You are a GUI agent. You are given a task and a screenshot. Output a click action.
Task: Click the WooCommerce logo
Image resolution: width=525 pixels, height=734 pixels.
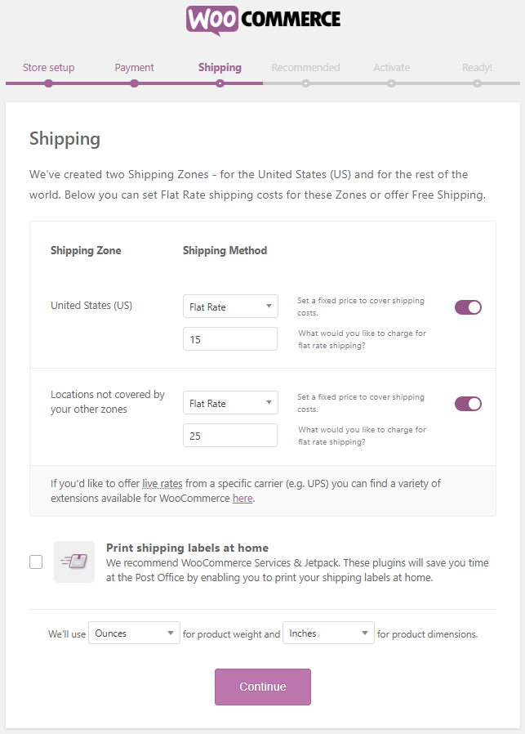262,20
